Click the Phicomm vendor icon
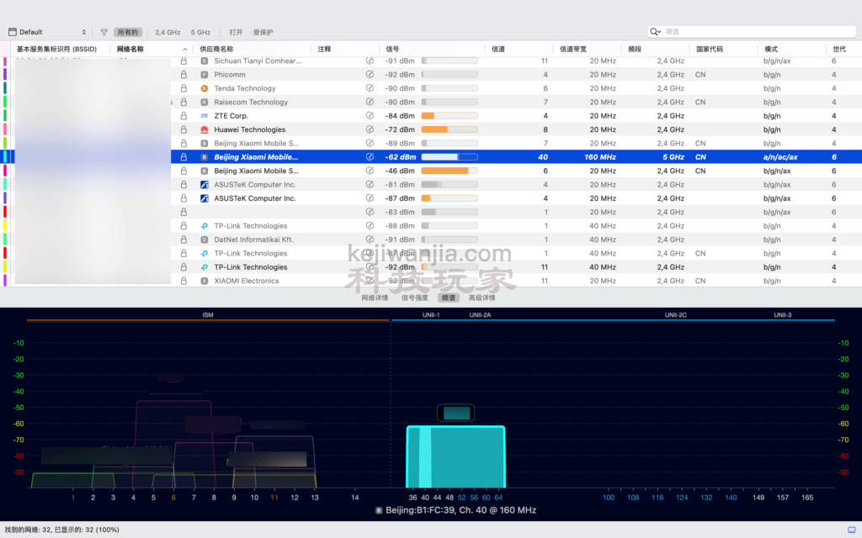The height and width of the screenshot is (538, 862). (x=205, y=75)
